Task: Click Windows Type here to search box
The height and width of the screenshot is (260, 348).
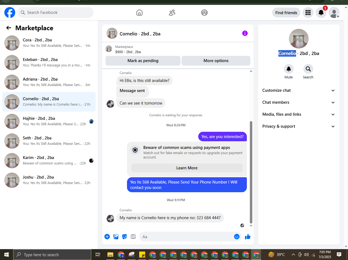Action: (52, 255)
